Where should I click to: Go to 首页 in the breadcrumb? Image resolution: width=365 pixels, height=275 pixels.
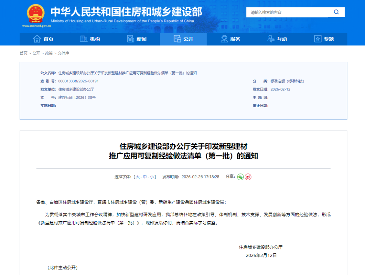23,53
